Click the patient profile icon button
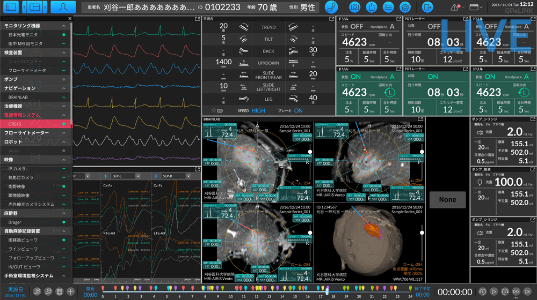 pos(63,7)
